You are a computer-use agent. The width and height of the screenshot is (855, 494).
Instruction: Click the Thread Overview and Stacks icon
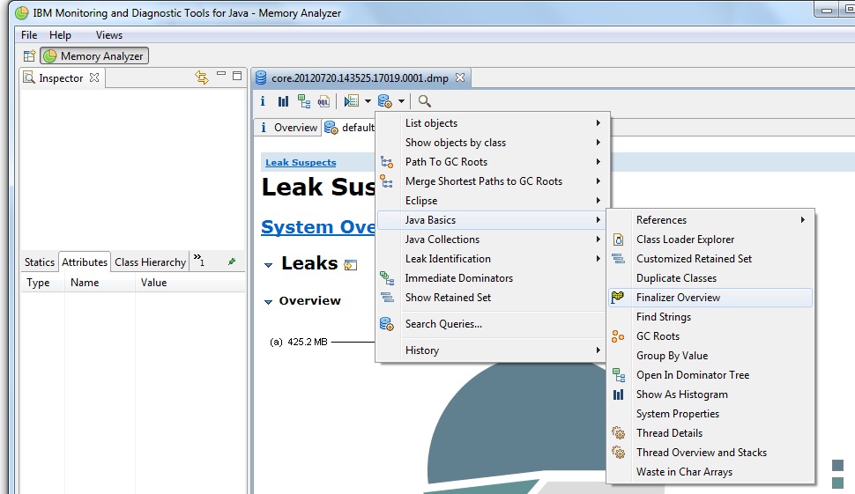click(x=618, y=452)
